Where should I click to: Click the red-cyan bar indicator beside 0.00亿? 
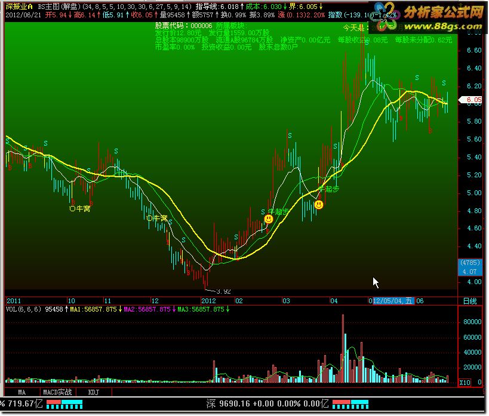click(x=350, y=405)
